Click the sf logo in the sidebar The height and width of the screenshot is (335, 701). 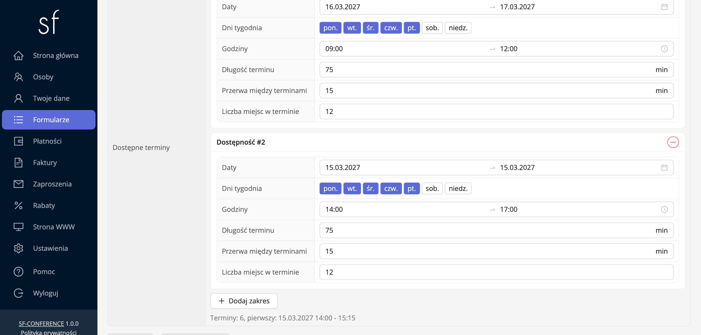(x=49, y=22)
